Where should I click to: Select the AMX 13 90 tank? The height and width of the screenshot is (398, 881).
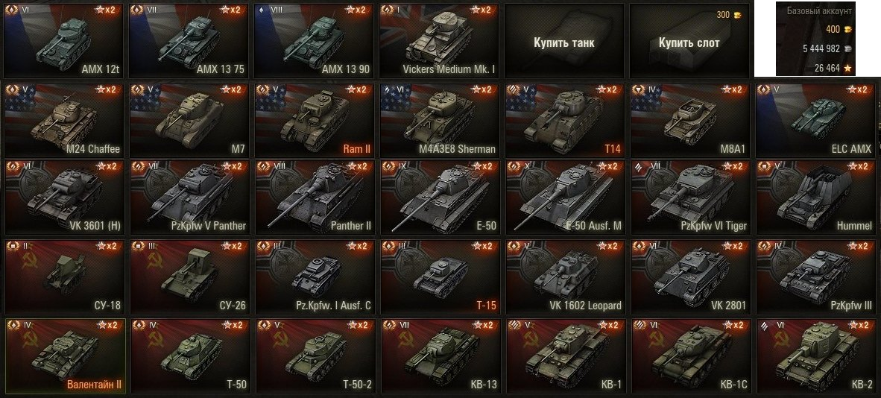(x=313, y=40)
